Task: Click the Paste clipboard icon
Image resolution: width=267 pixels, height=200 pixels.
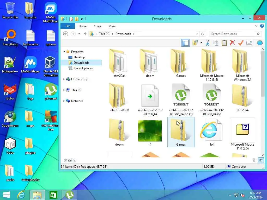Action: 224,43
